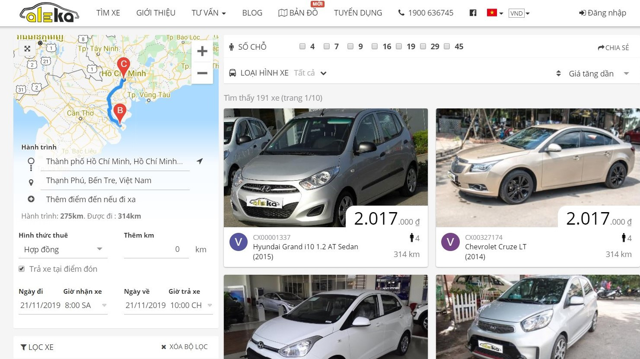Zoom out on the map
Screen dimensions: 640x359
coord(202,73)
